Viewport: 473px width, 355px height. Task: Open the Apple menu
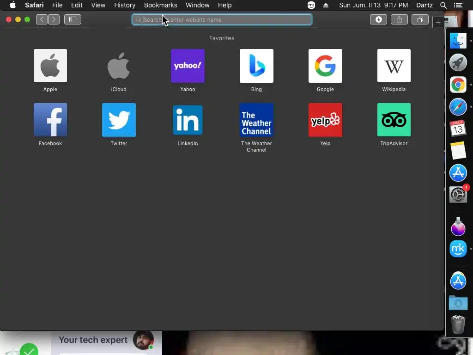tap(12, 5)
